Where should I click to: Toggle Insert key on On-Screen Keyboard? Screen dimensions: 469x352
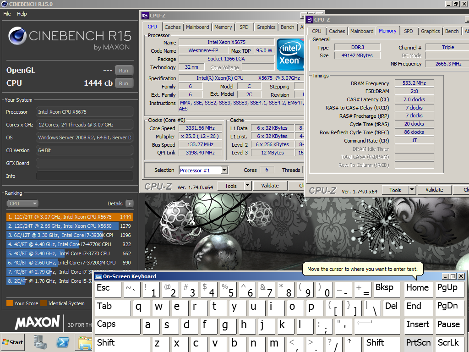[419, 326]
